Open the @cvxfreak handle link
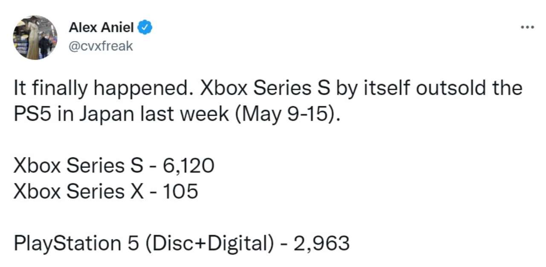 click(x=101, y=46)
